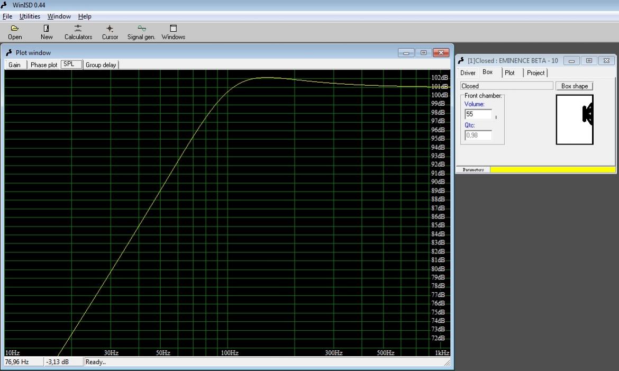Image resolution: width=619 pixels, height=371 pixels.
Task: Switch to the Gain plot tab
Action: click(15, 65)
